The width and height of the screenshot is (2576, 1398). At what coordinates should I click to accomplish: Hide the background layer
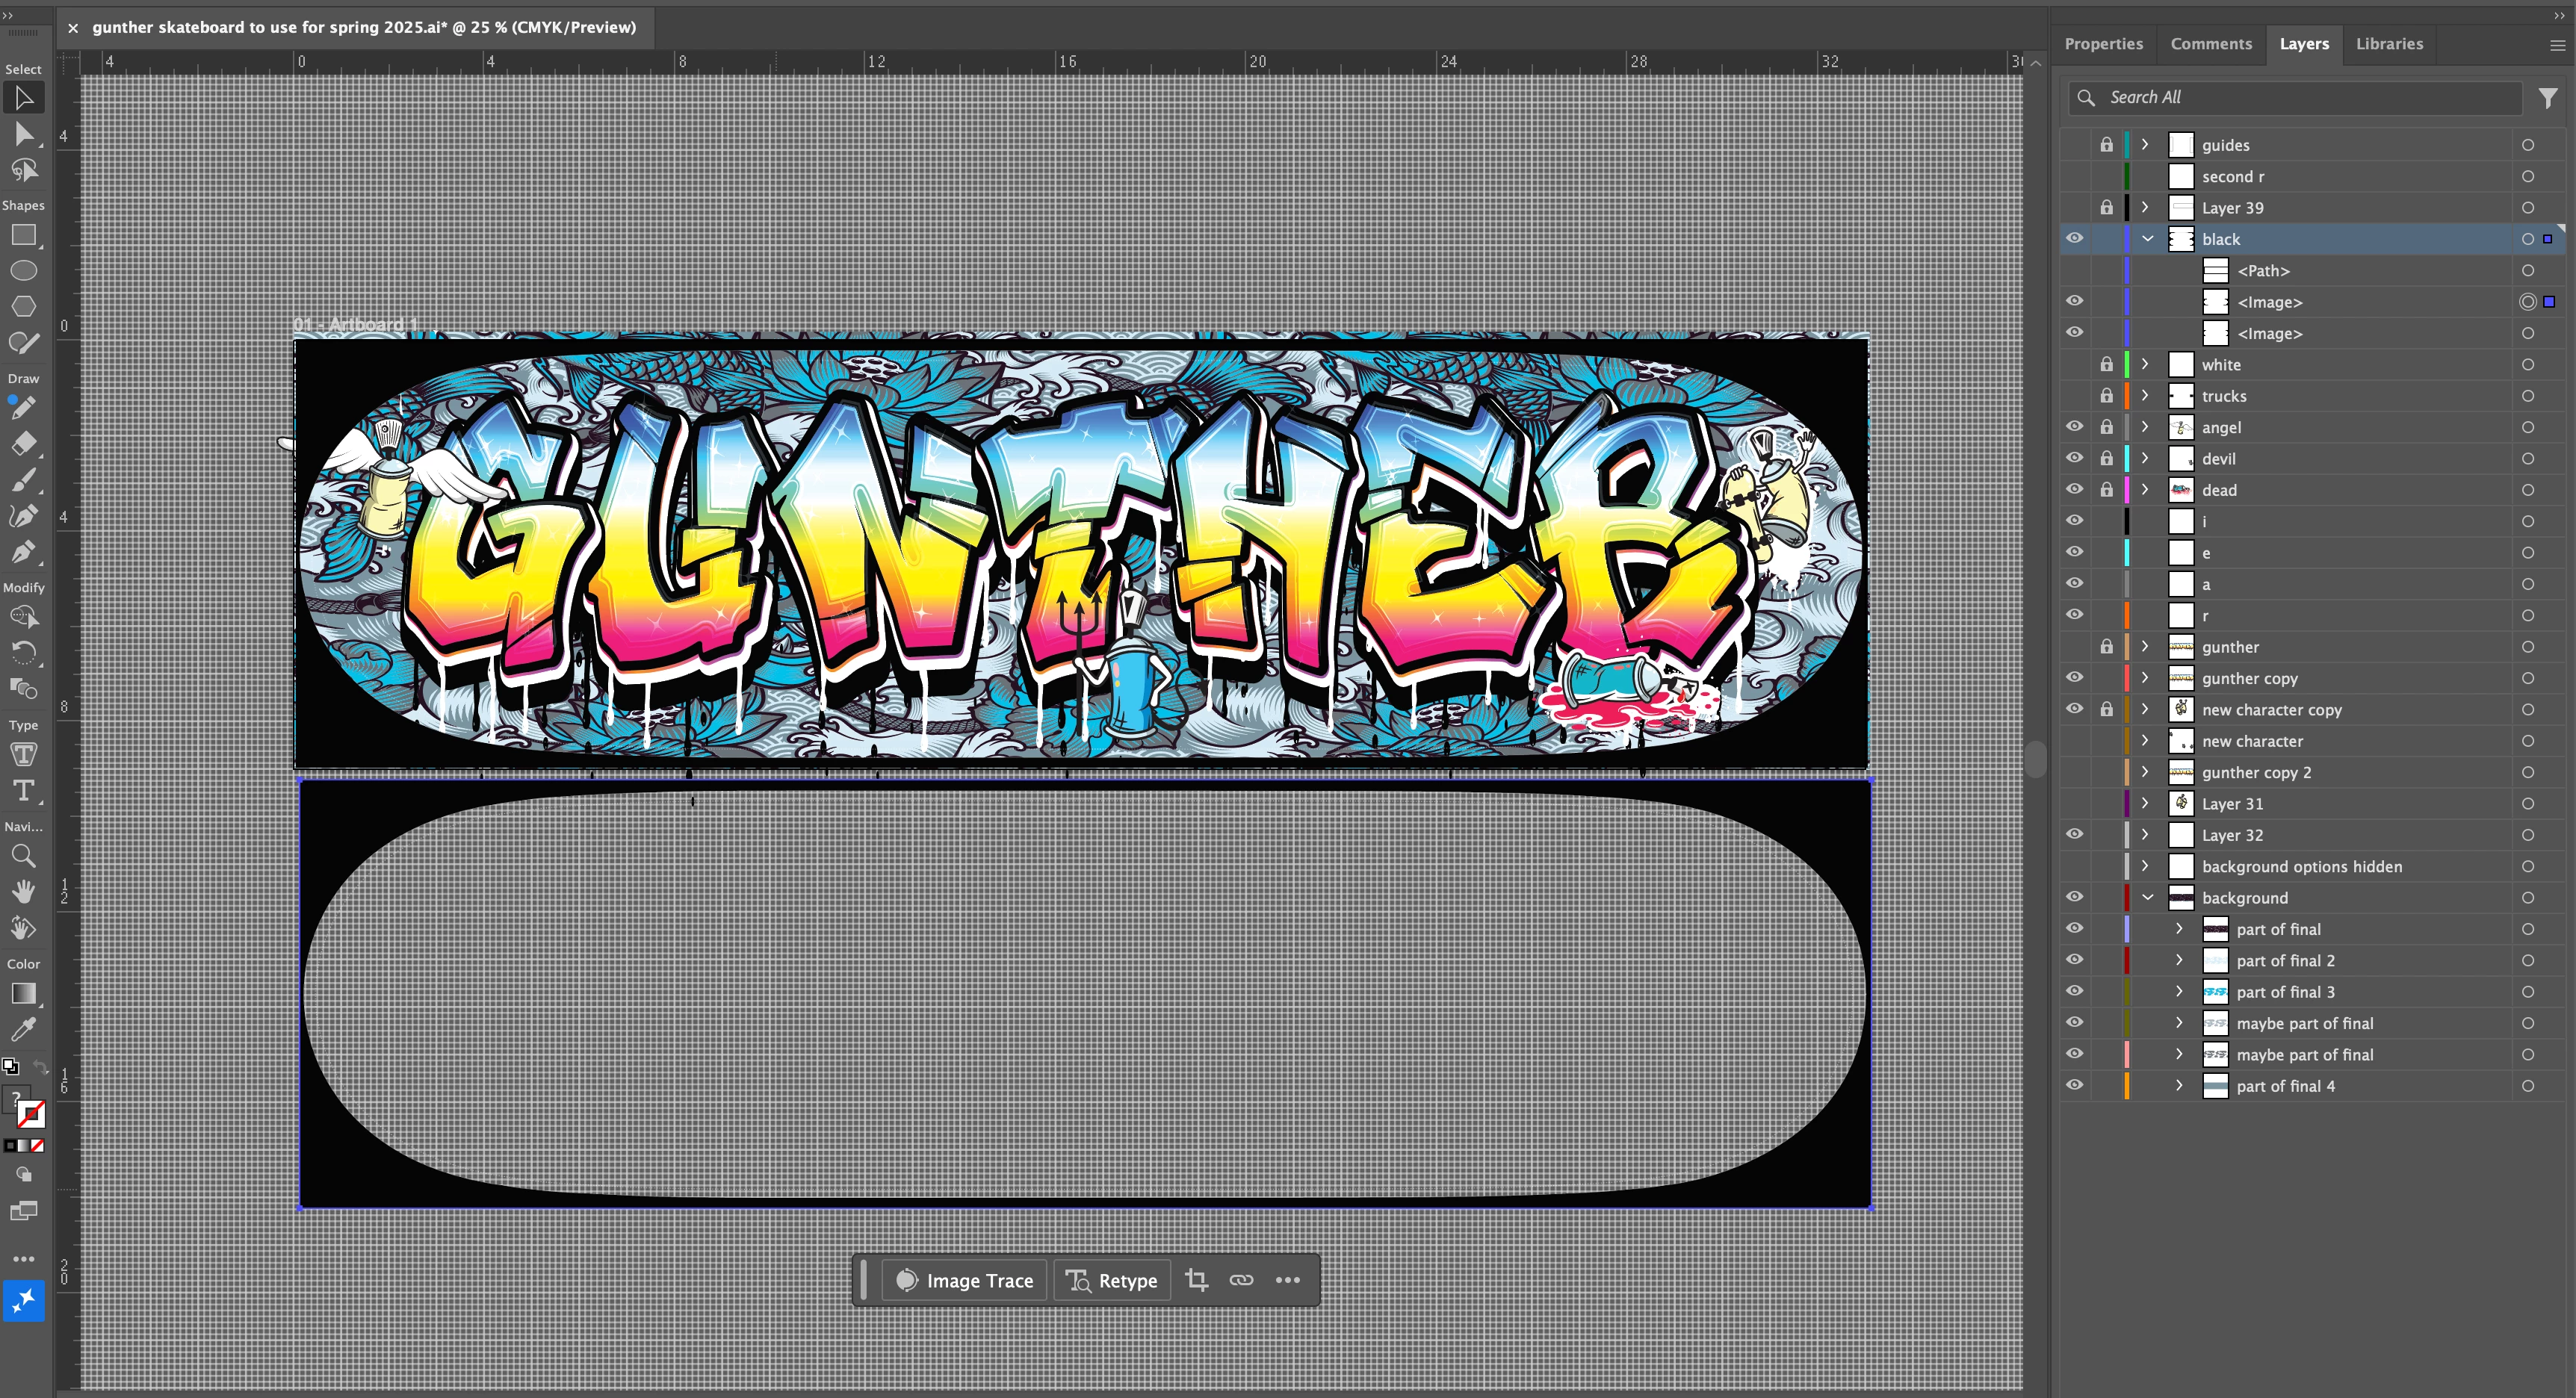click(2075, 898)
